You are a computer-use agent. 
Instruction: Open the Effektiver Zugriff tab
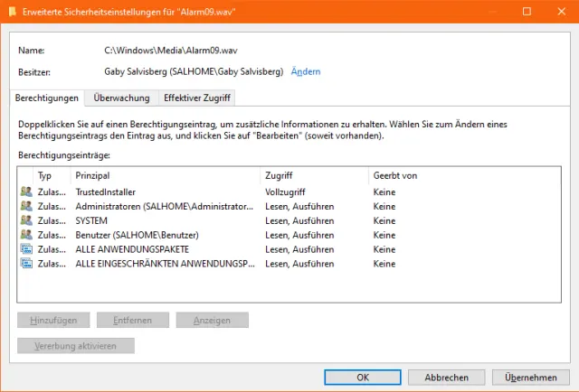click(197, 98)
